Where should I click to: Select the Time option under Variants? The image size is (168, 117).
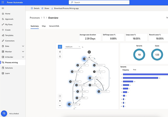click(135, 70)
